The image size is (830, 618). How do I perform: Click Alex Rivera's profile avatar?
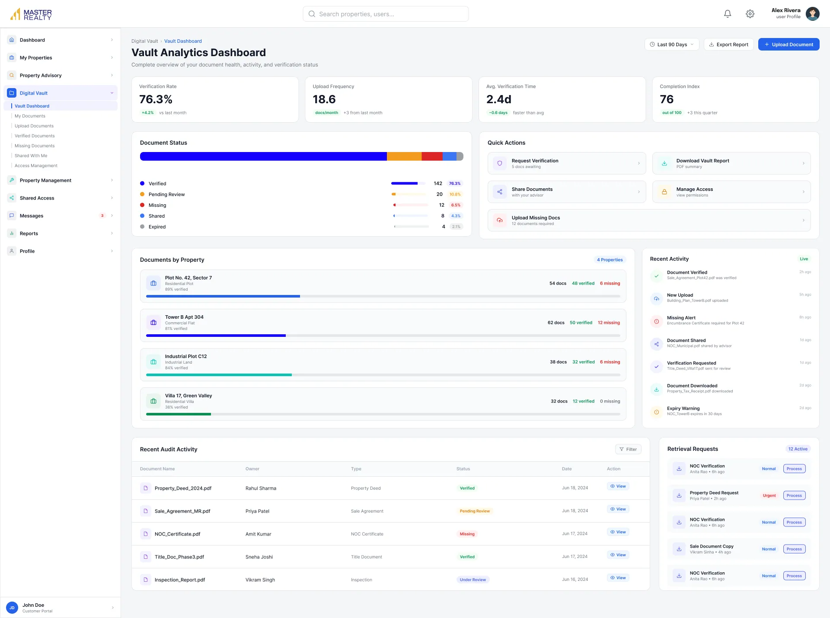tap(813, 14)
